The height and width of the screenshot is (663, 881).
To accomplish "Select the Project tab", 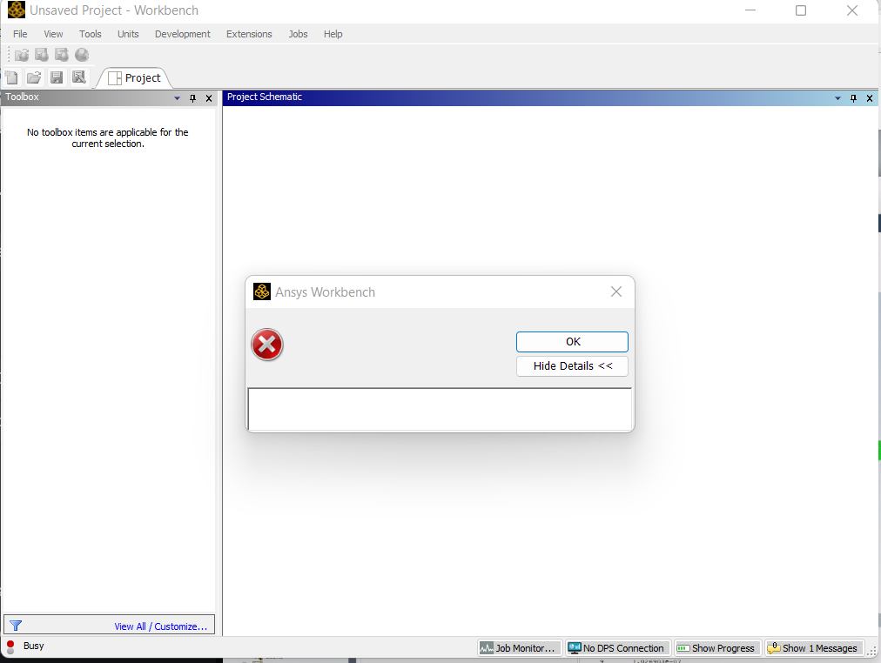I will click(x=134, y=78).
